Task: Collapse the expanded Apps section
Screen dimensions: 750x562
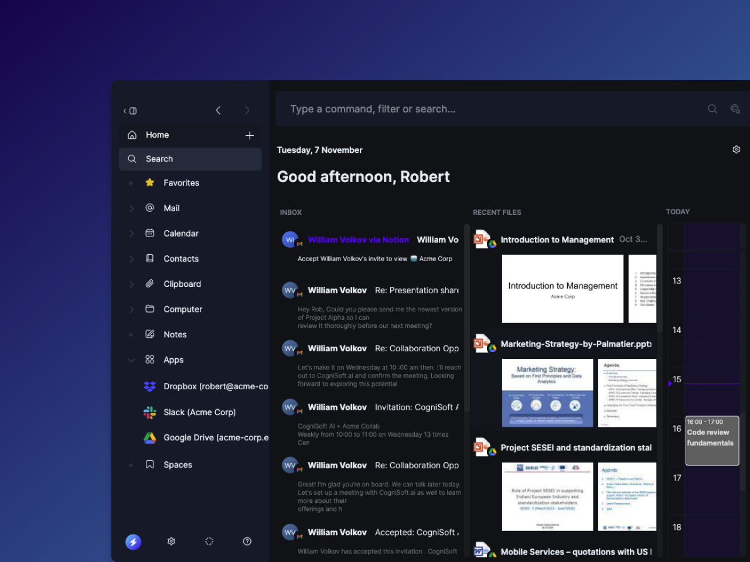Action: [131, 359]
